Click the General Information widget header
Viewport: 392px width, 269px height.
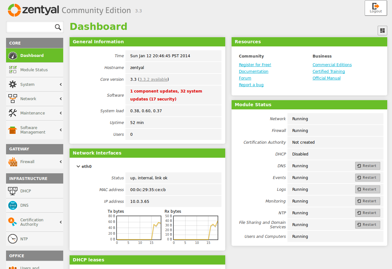pyautogui.click(x=147, y=42)
